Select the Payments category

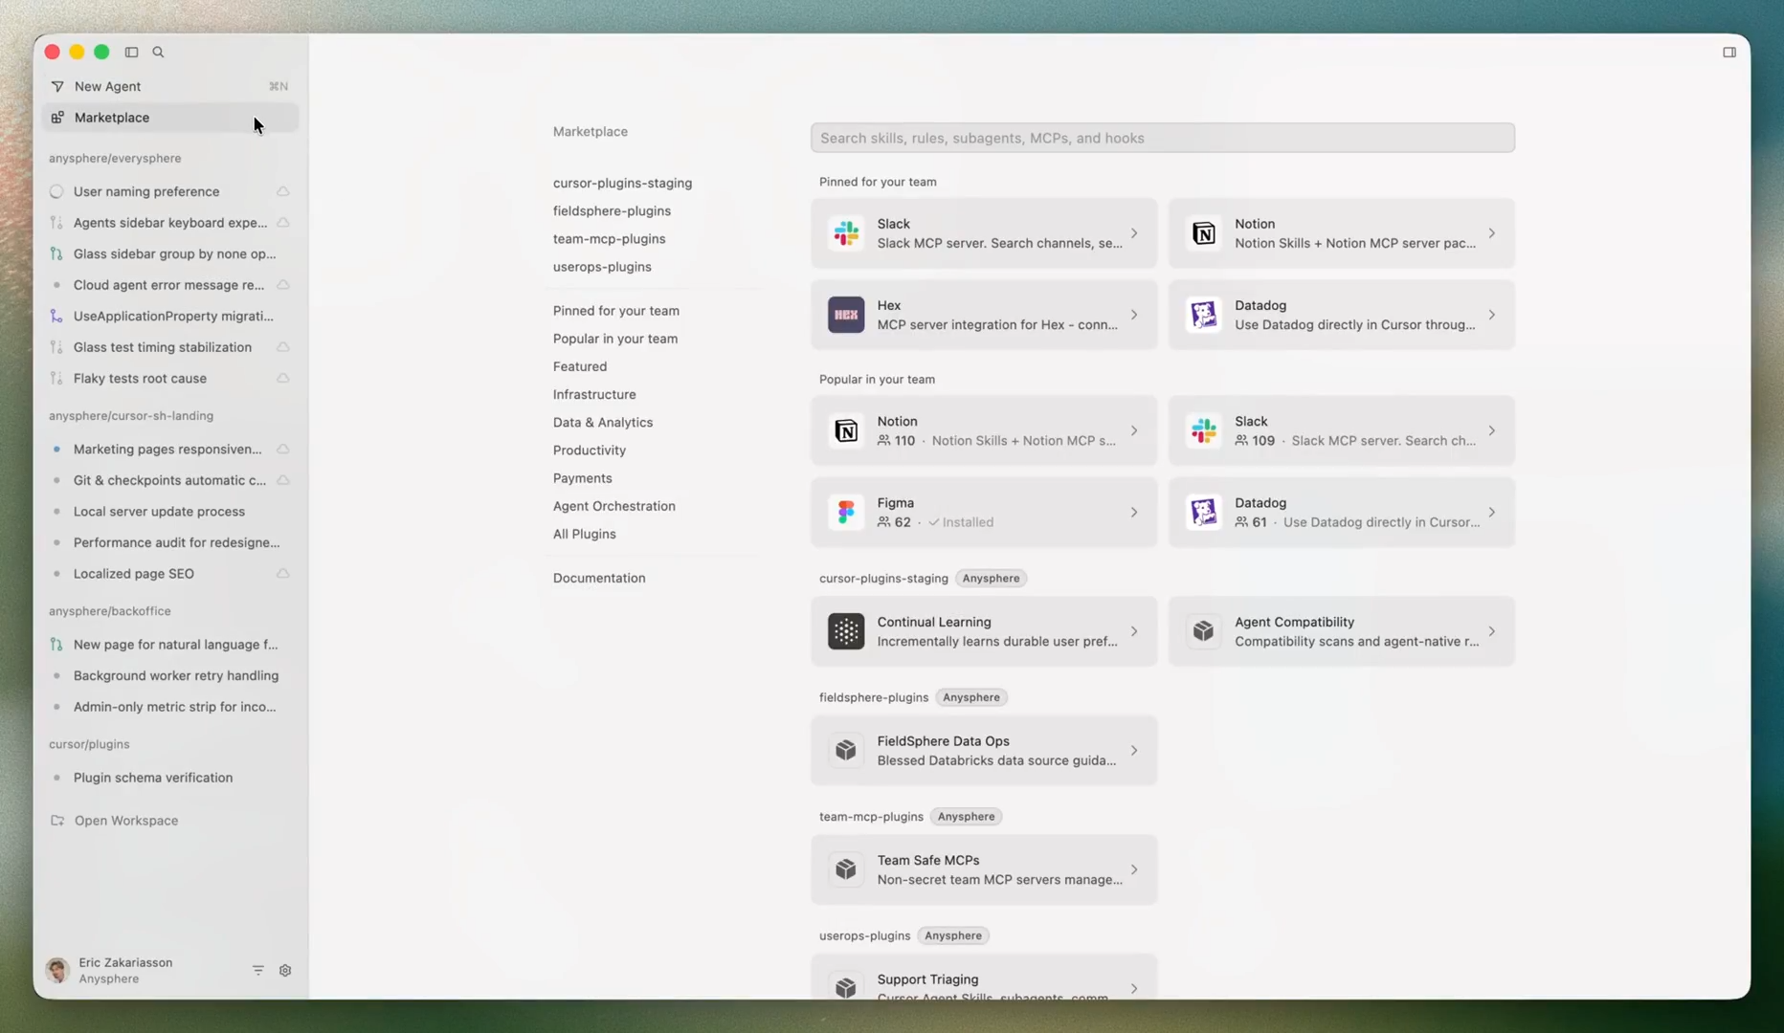pos(582,478)
